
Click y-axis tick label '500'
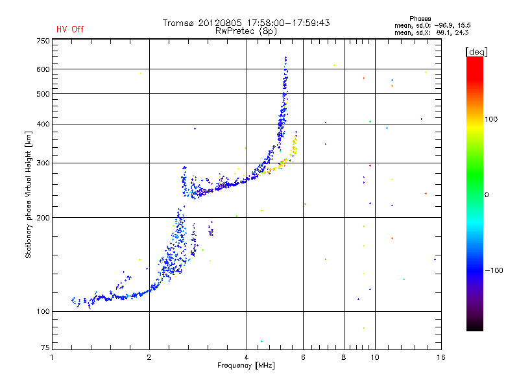coord(43,94)
